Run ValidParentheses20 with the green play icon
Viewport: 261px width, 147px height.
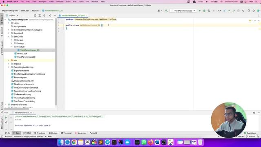pyautogui.click(x=199, y=11)
